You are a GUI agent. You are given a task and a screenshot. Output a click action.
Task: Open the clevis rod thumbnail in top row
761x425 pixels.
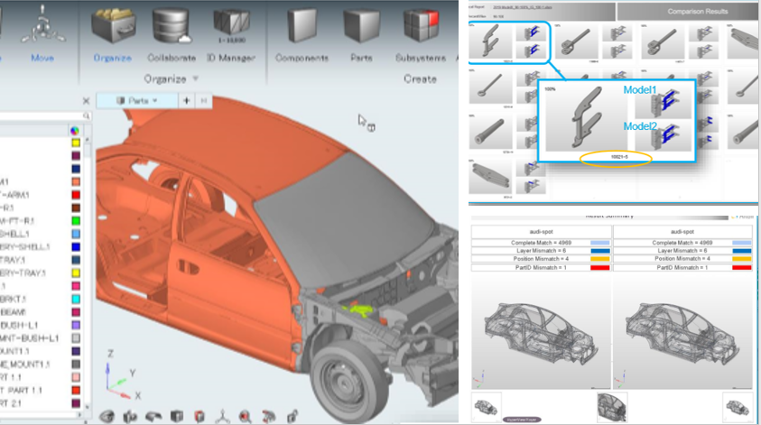point(576,42)
